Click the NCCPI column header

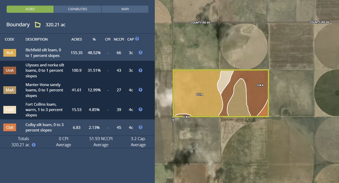click(x=119, y=39)
